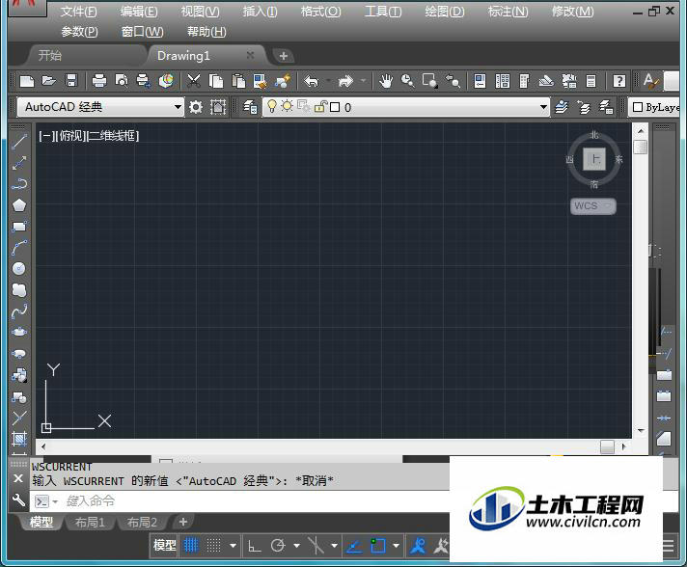Image resolution: width=687 pixels, height=567 pixels.
Task: Click the New drawing icon
Action: coord(27,81)
